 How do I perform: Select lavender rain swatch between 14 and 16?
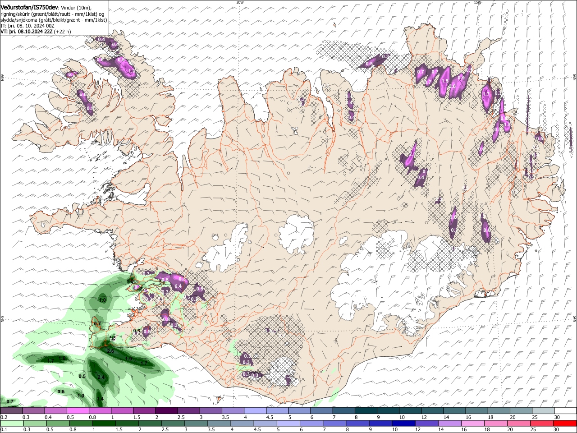449,424
